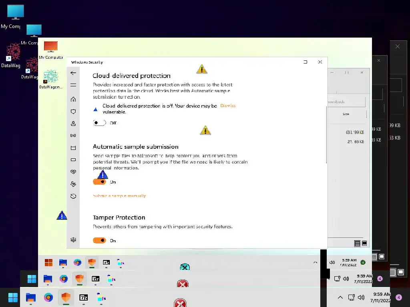Launch the browser on the lowest taskbar
The height and width of the screenshot is (307, 410).
point(48,297)
